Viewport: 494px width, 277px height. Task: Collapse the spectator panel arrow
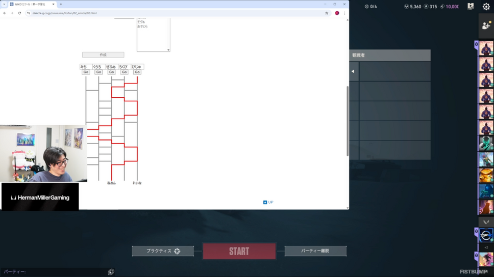tap(353, 71)
